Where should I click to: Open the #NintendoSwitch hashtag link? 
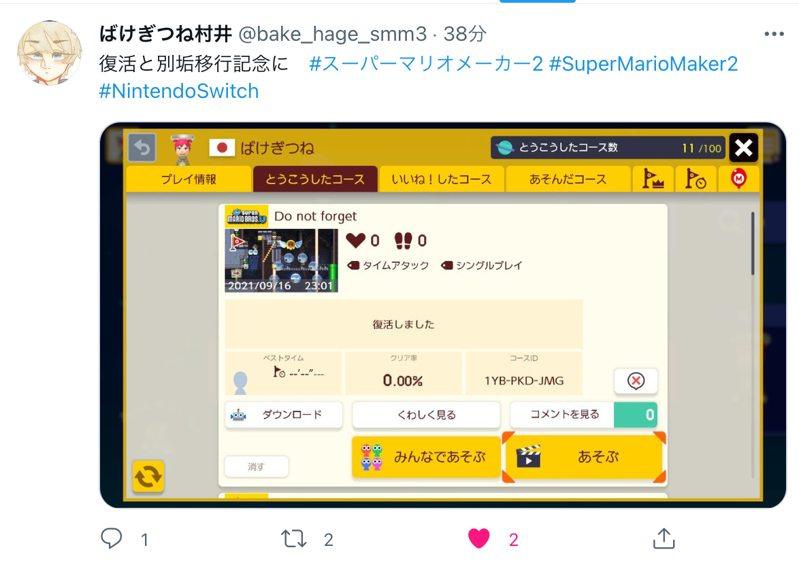click(x=179, y=91)
